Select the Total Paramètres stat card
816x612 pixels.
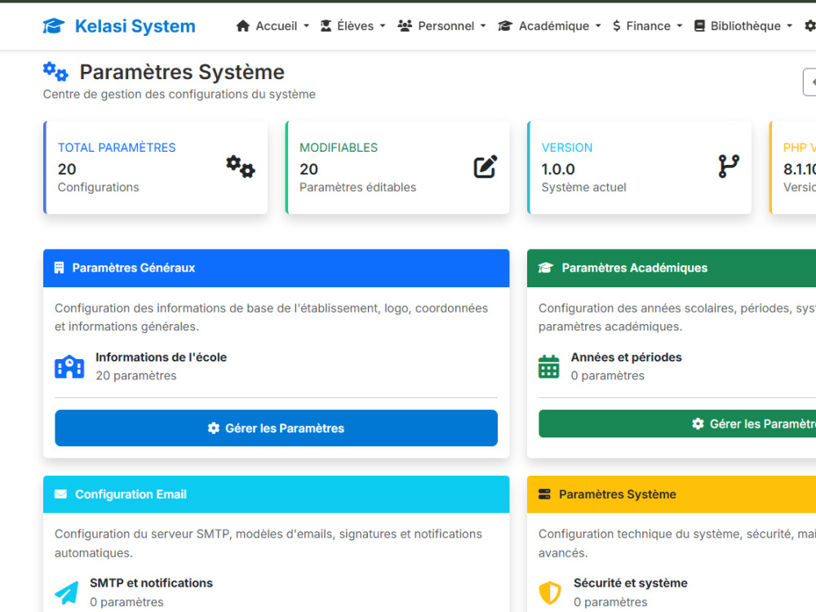point(156,167)
